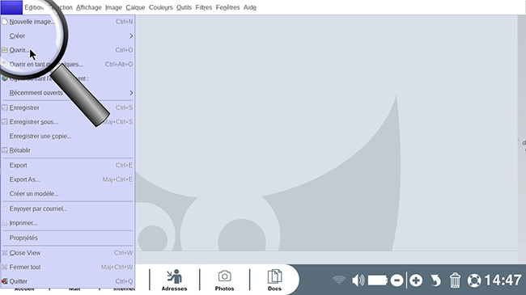Viewport: 526px width, 295px height.
Task: Click the Nouvelle image page icon
Action: [x=5, y=22]
